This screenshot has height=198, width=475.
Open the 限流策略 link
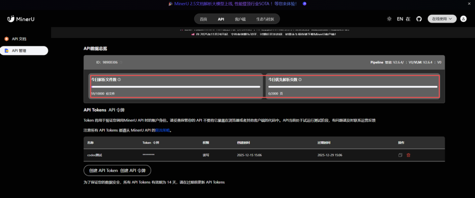162,130
